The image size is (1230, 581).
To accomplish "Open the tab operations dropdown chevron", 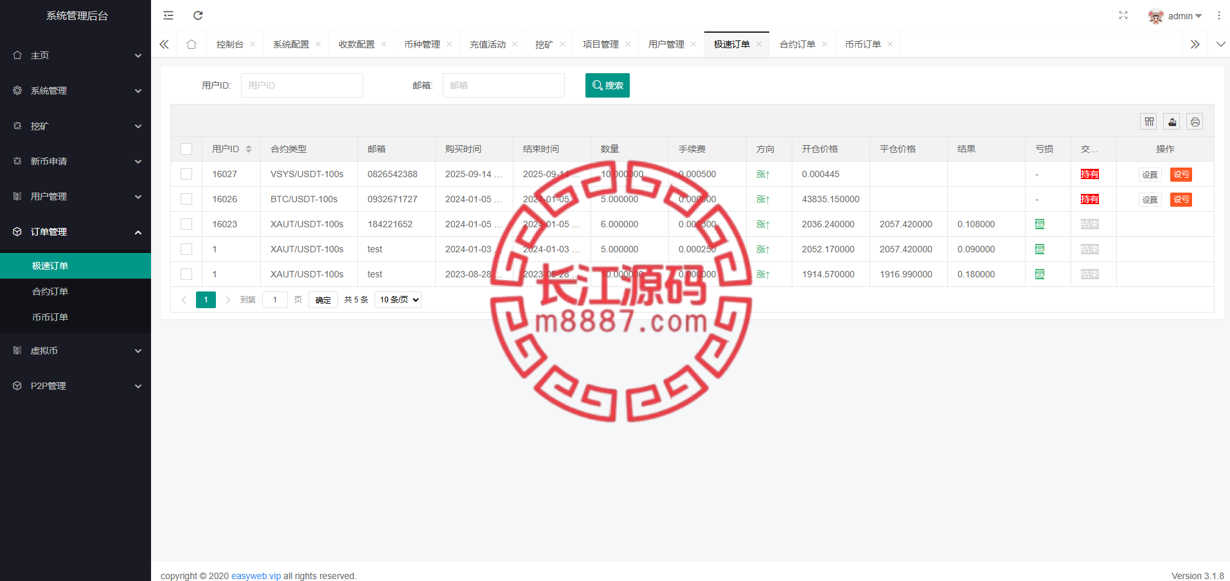I will pyautogui.click(x=1220, y=44).
